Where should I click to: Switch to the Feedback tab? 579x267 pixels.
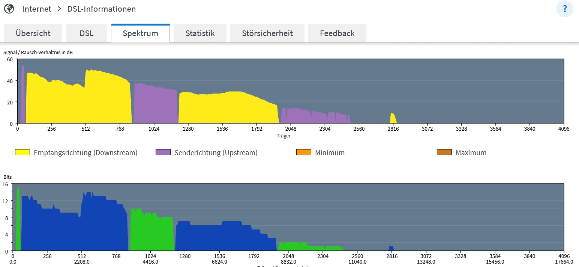coord(337,33)
